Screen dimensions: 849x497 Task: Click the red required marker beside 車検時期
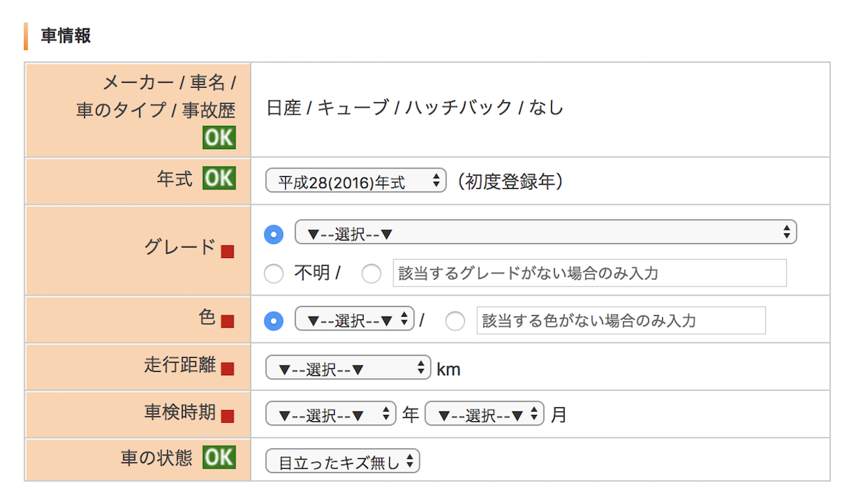click(x=227, y=416)
